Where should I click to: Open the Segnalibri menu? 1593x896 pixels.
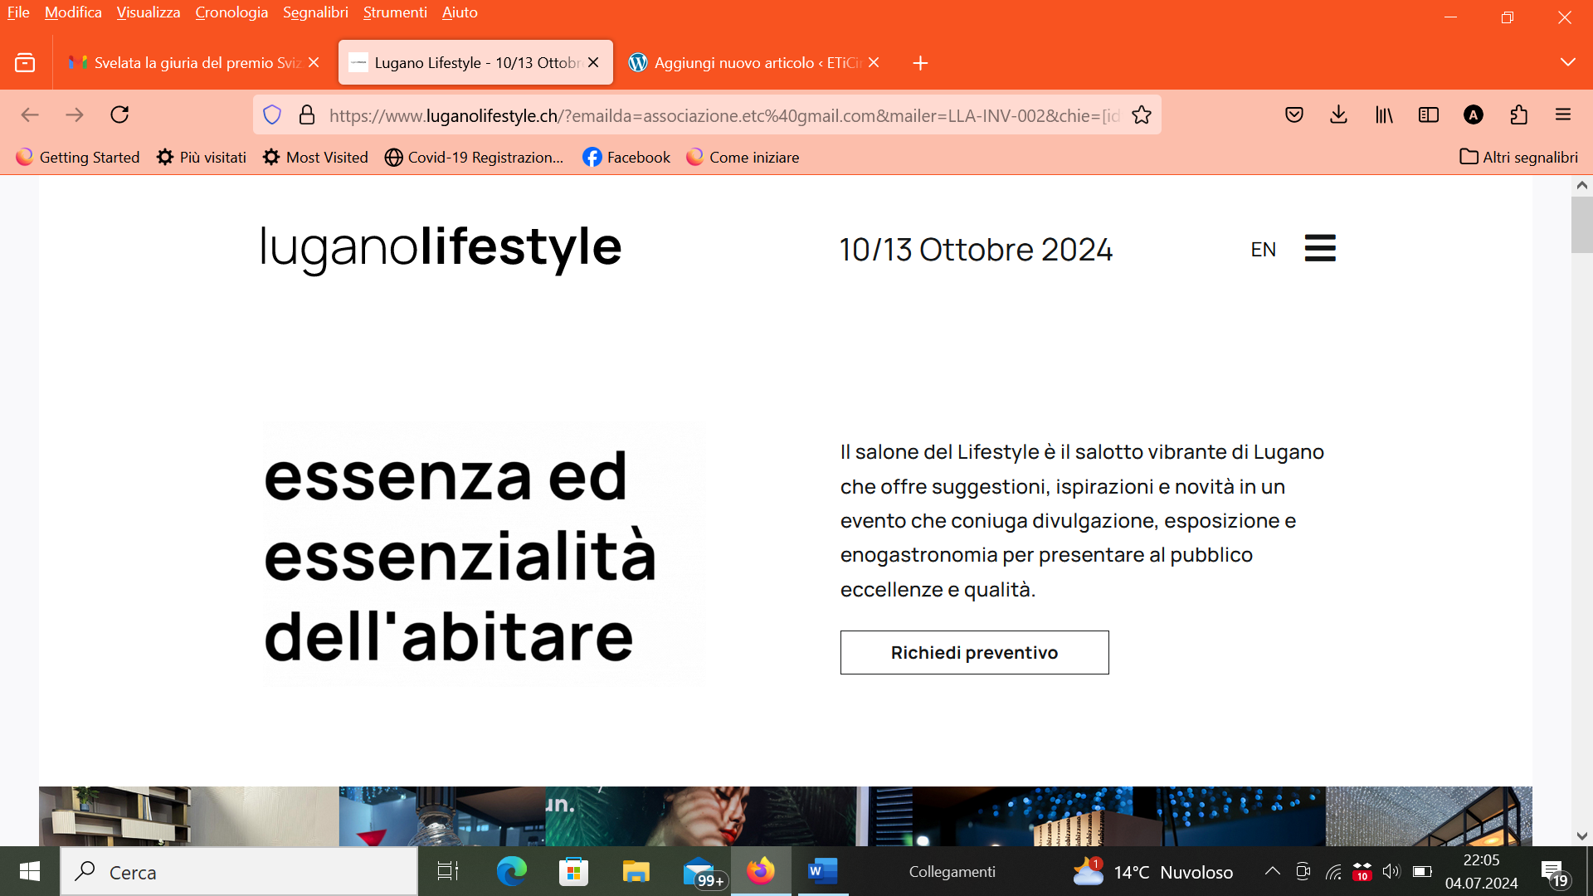315,12
